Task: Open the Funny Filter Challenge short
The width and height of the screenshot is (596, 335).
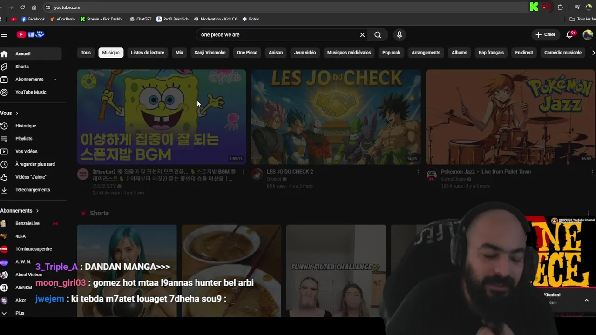Action: pyautogui.click(x=336, y=271)
